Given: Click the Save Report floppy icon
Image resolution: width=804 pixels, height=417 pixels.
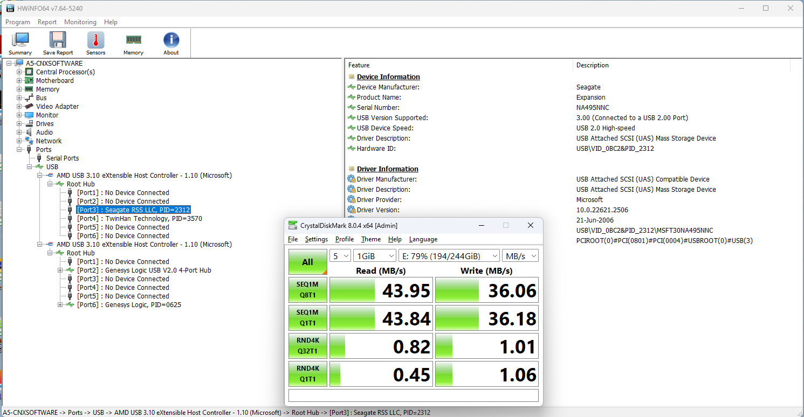Looking at the screenshot, I should (58, 40).
